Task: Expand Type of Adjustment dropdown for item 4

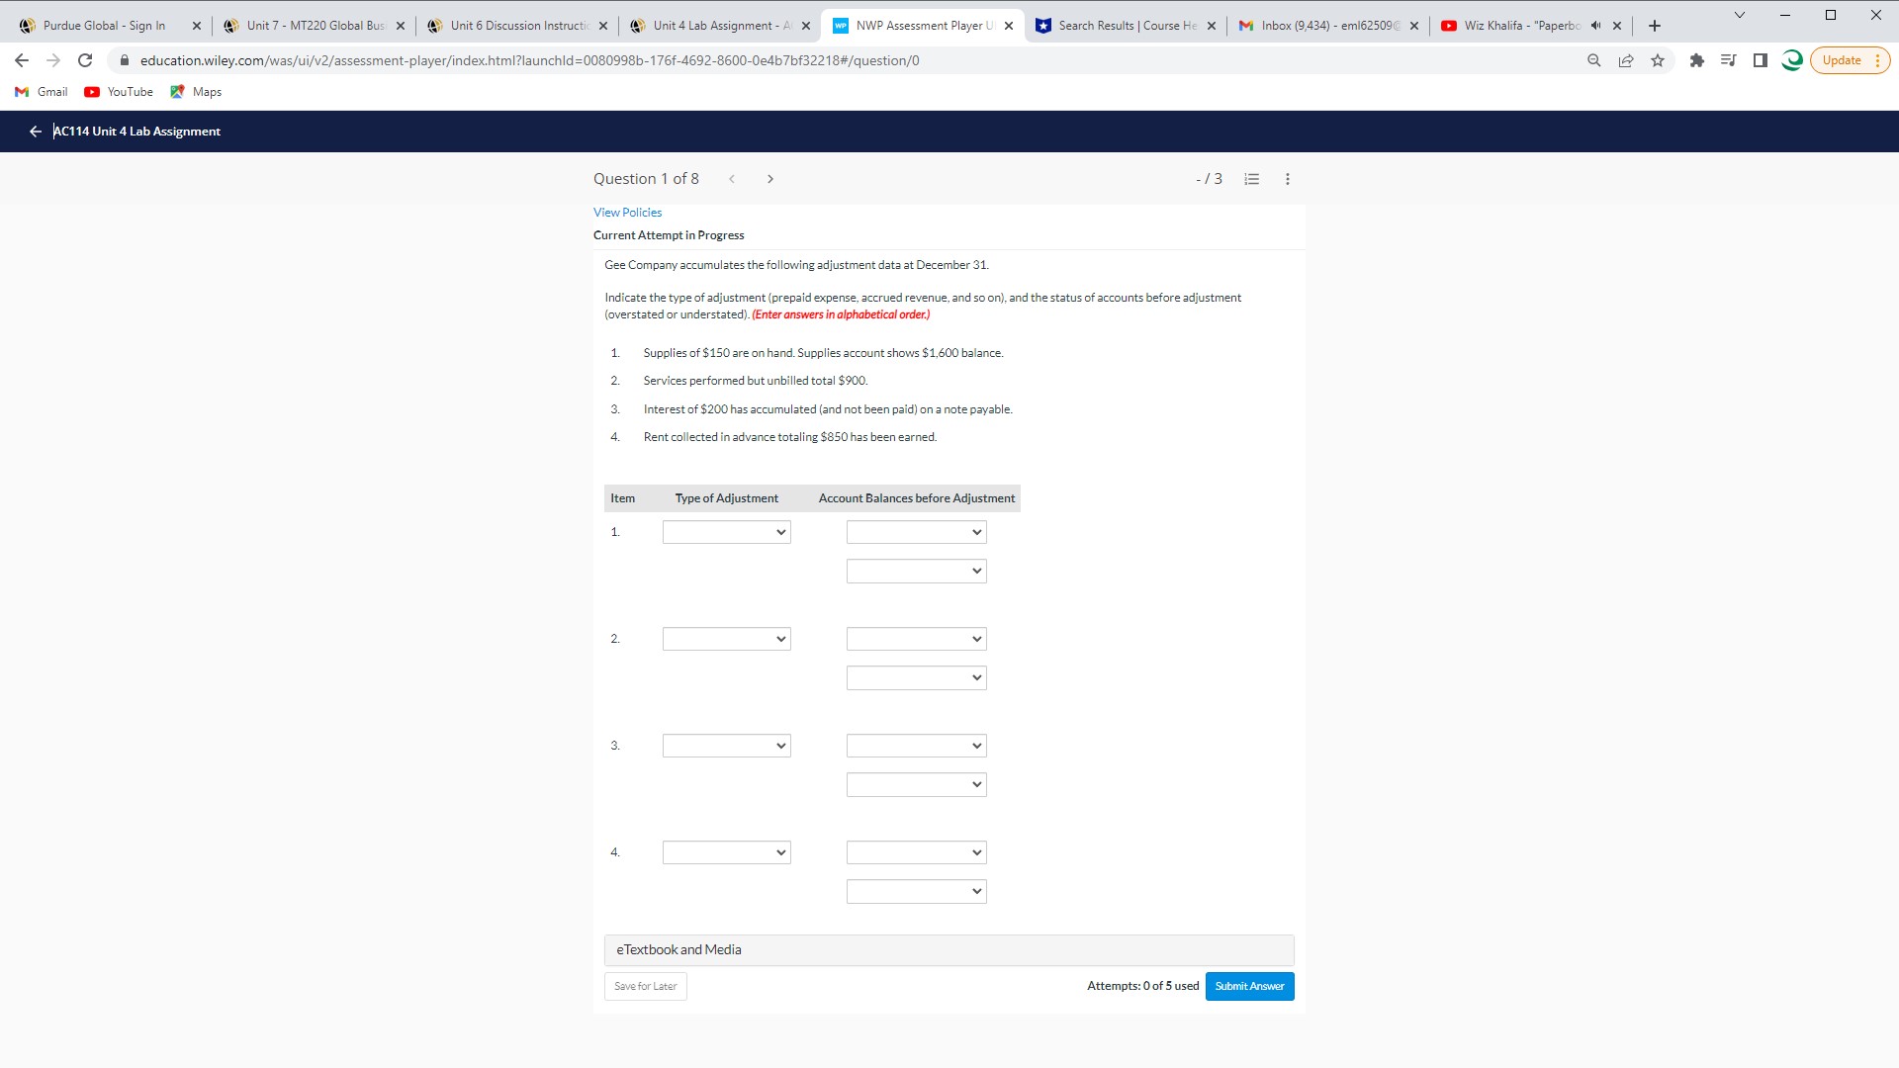Action: 726,853
